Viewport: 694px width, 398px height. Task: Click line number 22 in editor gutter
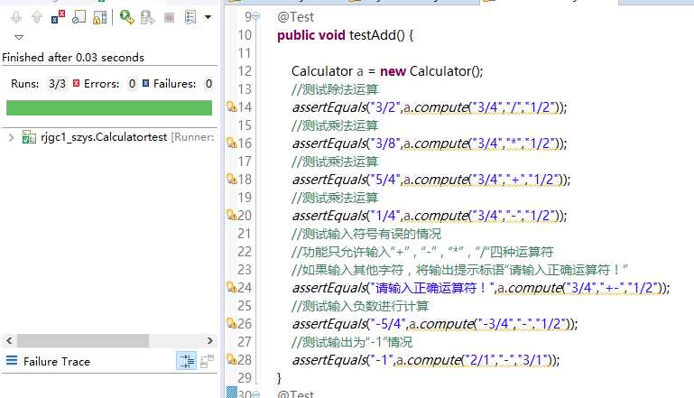pos(245,252)
